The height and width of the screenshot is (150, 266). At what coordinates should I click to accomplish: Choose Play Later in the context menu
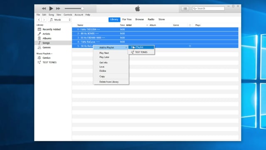pyautogui.click(x=104, y=57)
